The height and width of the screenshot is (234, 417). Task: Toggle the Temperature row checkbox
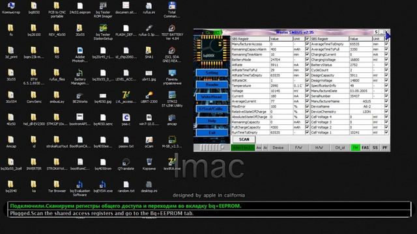click(x=308, y=86)
